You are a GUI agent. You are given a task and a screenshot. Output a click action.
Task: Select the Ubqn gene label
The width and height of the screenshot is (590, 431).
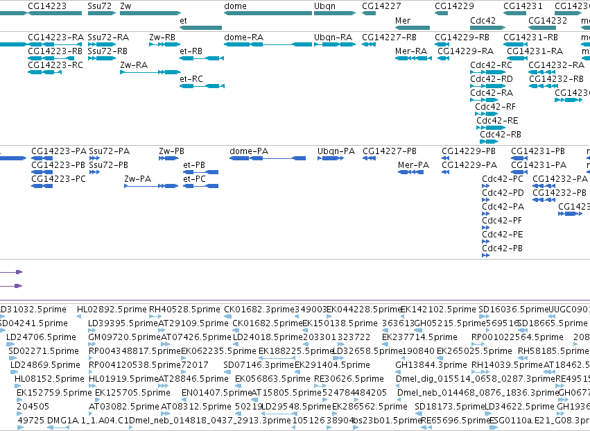pyautogui.click(x=324, y=6)
